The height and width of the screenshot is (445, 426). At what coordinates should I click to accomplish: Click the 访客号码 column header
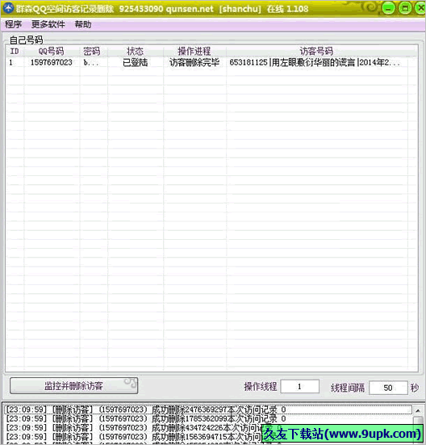[317, 52]
